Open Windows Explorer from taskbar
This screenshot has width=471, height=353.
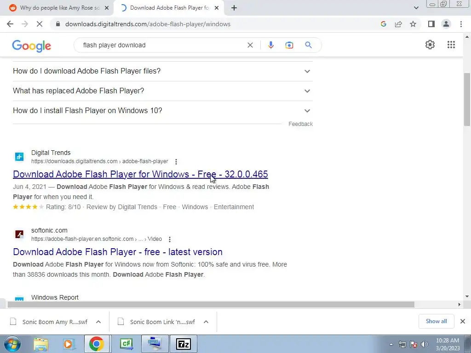click(41, 344)
